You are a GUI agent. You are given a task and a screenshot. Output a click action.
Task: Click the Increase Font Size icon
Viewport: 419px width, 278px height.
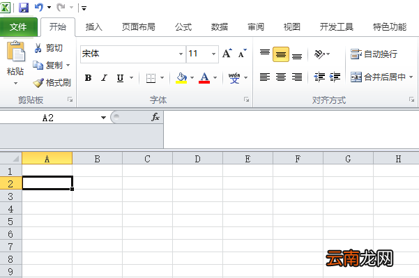[x=227, y=54]
